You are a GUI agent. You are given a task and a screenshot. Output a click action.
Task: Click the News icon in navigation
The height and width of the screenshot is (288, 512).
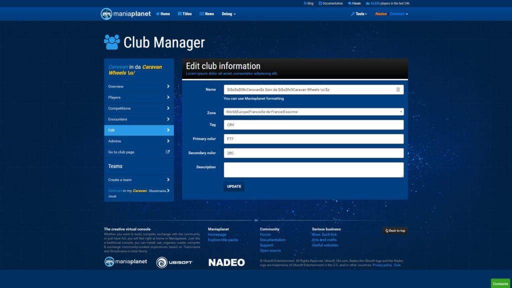point(201,13)
